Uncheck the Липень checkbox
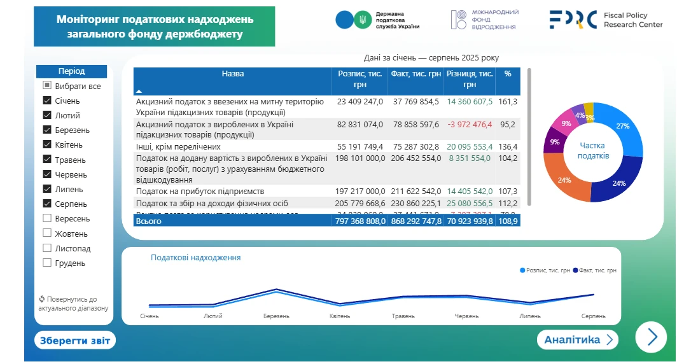Screen dimensions: 698x364 pos(46,188)
